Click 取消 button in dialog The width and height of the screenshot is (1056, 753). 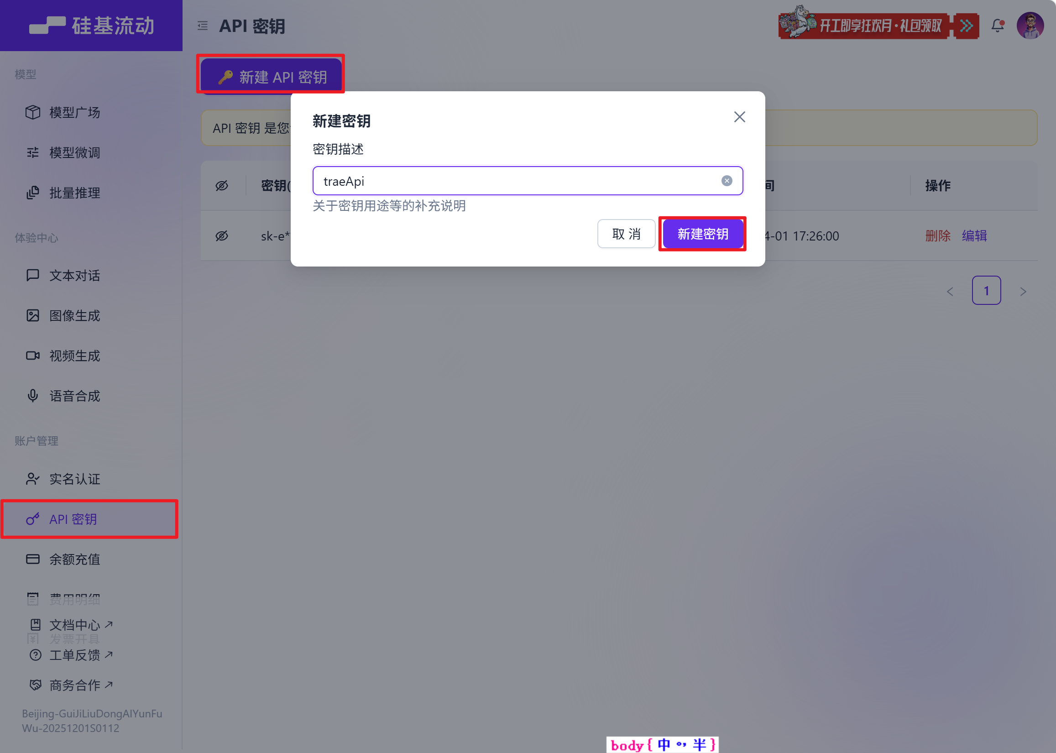(x=626, y=234)
